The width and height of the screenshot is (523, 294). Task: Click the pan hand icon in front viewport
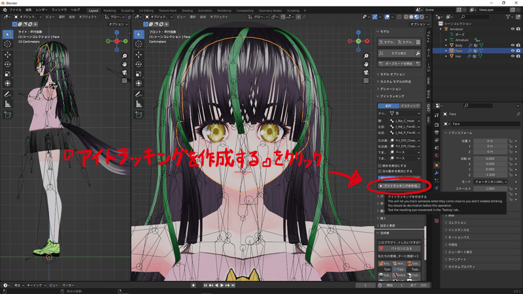click(x=366, y=64)
